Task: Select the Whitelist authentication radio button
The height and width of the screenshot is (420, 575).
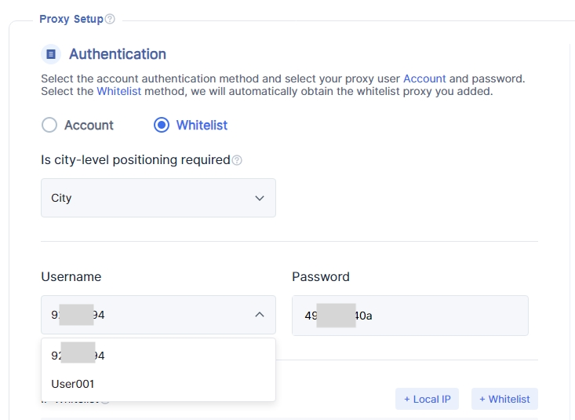Action: point(162,125)
